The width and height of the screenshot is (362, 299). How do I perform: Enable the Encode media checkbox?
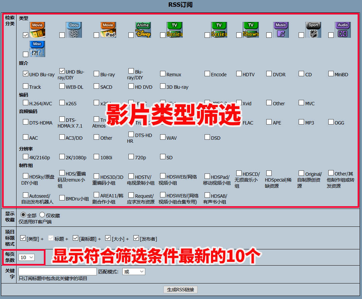coord(207,74)
